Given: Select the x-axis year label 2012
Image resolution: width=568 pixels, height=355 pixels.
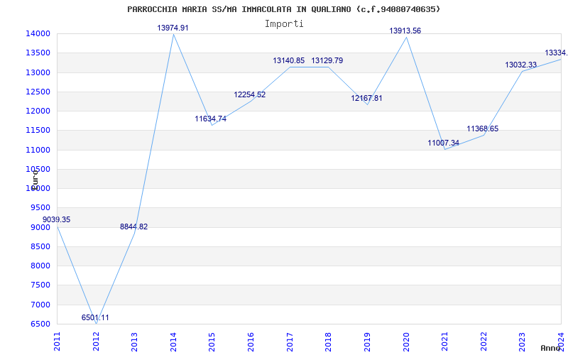Looking at the screenshot, I should tap(96, 342).
